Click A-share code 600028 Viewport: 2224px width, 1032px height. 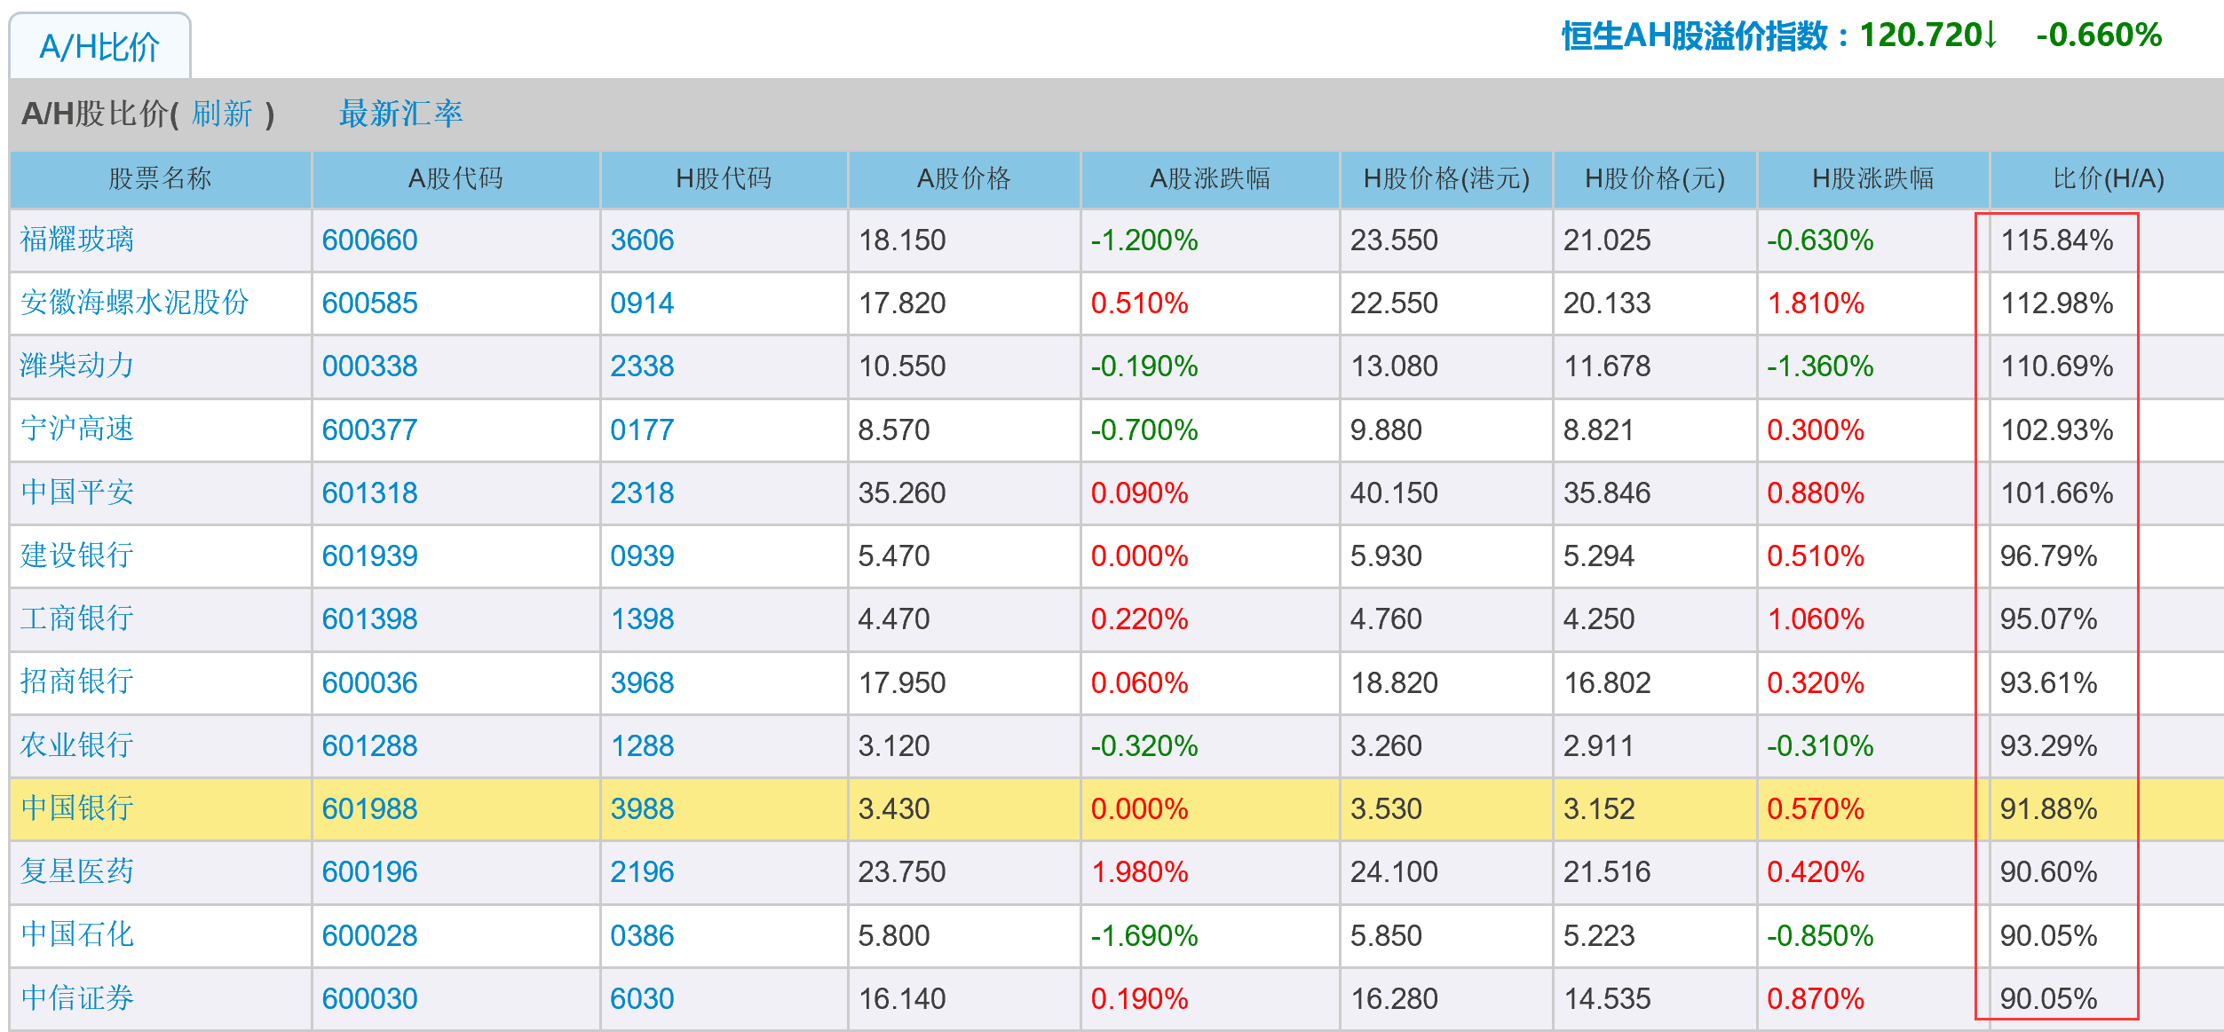[369, 935]
